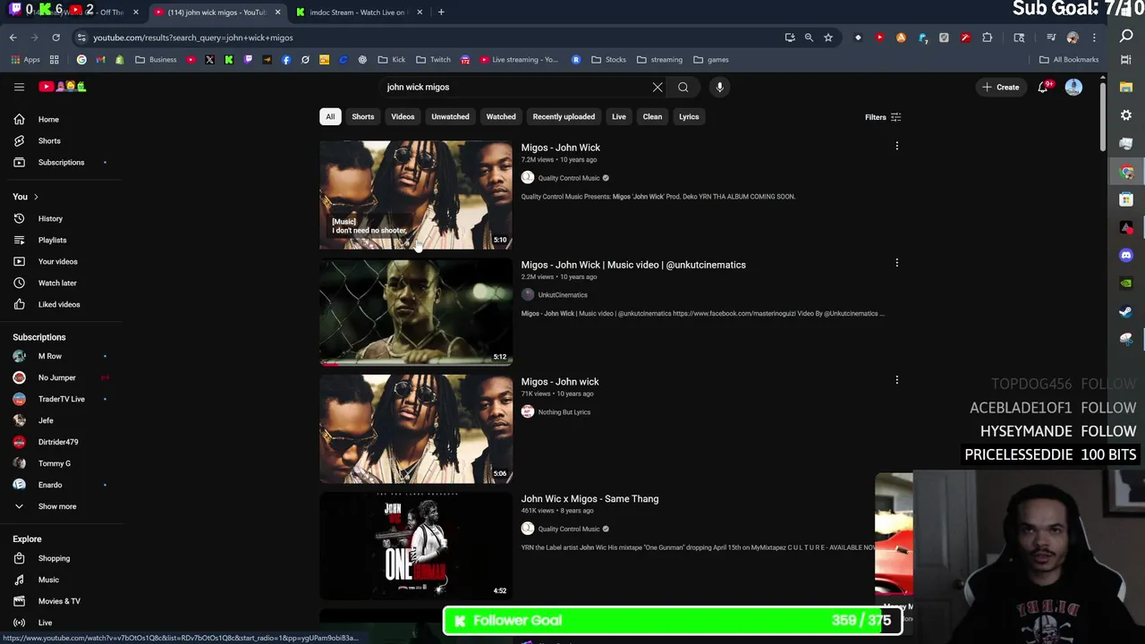The image size is (1145, 644).
Task: Play the Migos - John Wick 5:10 thumbnail
Action: tap(416, 194)
